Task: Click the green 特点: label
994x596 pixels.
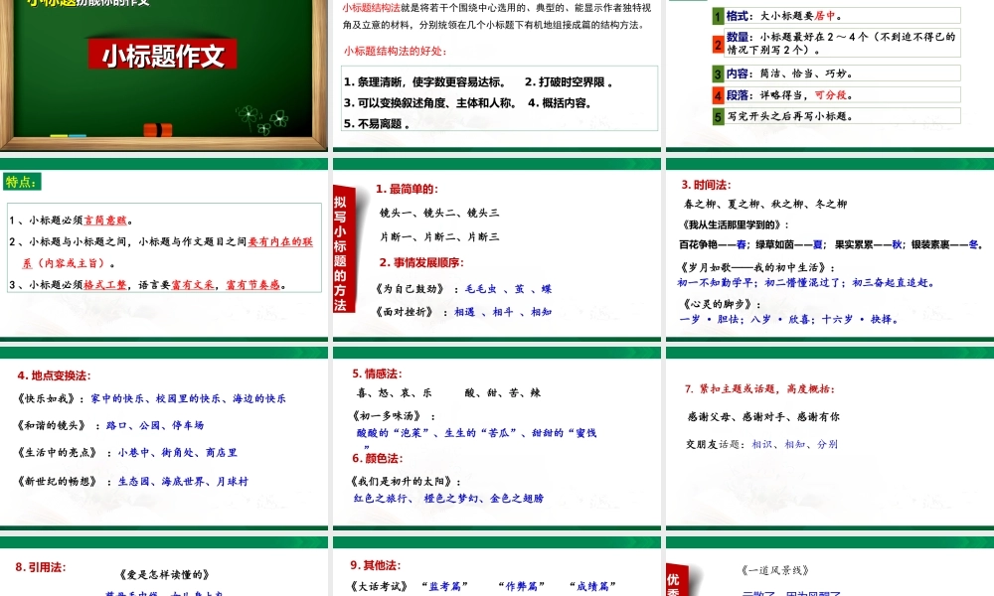Action: pos(21,183)
